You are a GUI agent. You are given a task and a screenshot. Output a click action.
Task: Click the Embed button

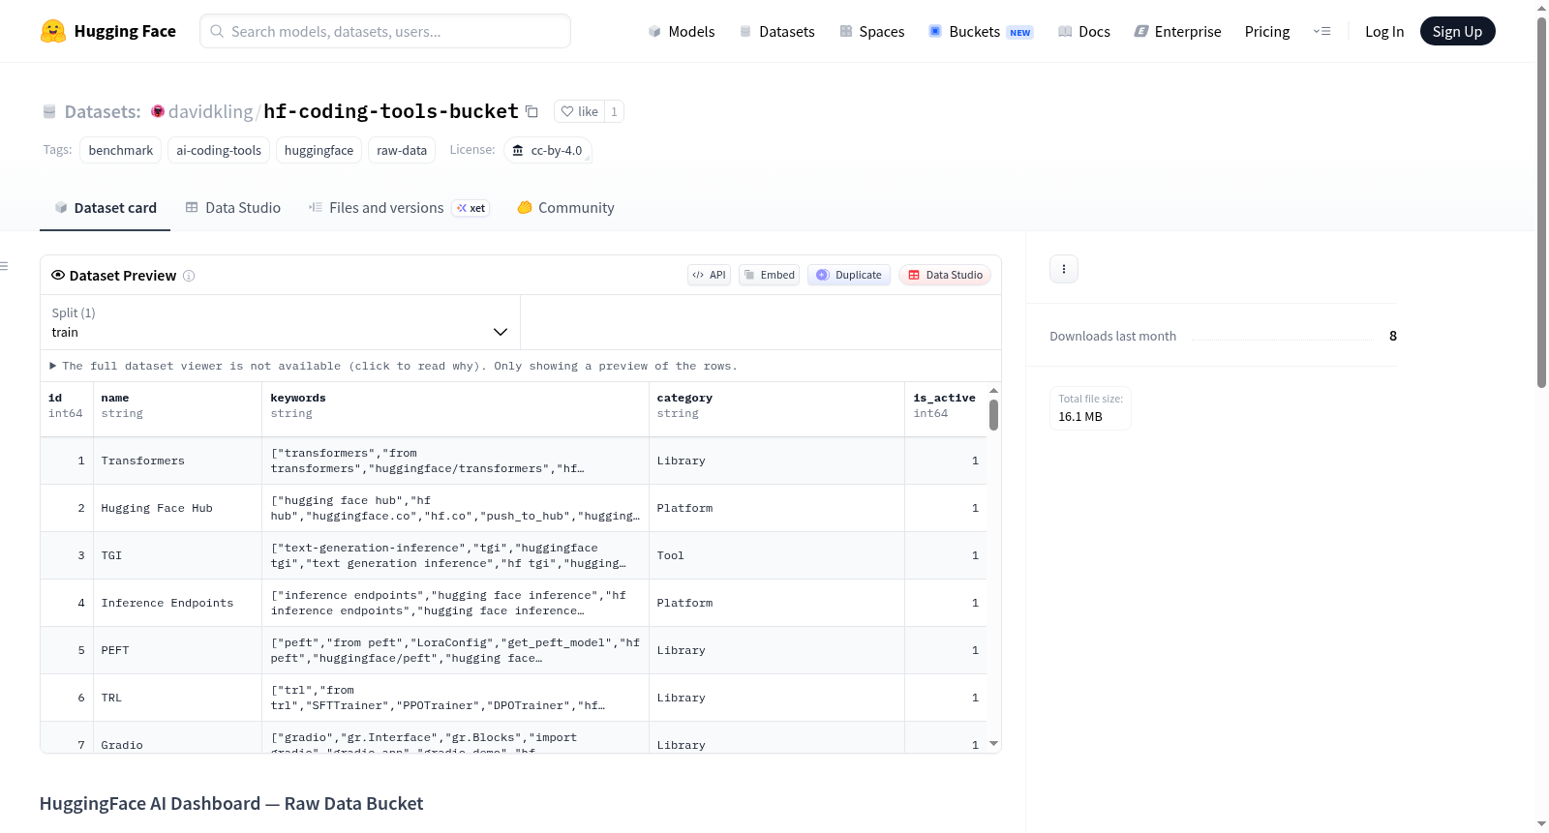click(769, 275)
